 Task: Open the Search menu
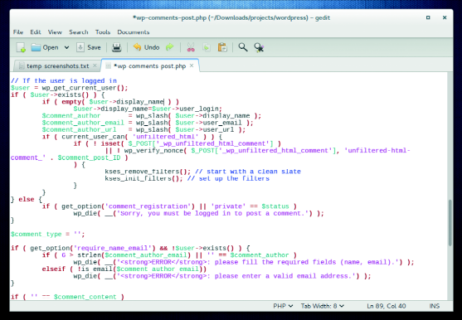(79, 32)
